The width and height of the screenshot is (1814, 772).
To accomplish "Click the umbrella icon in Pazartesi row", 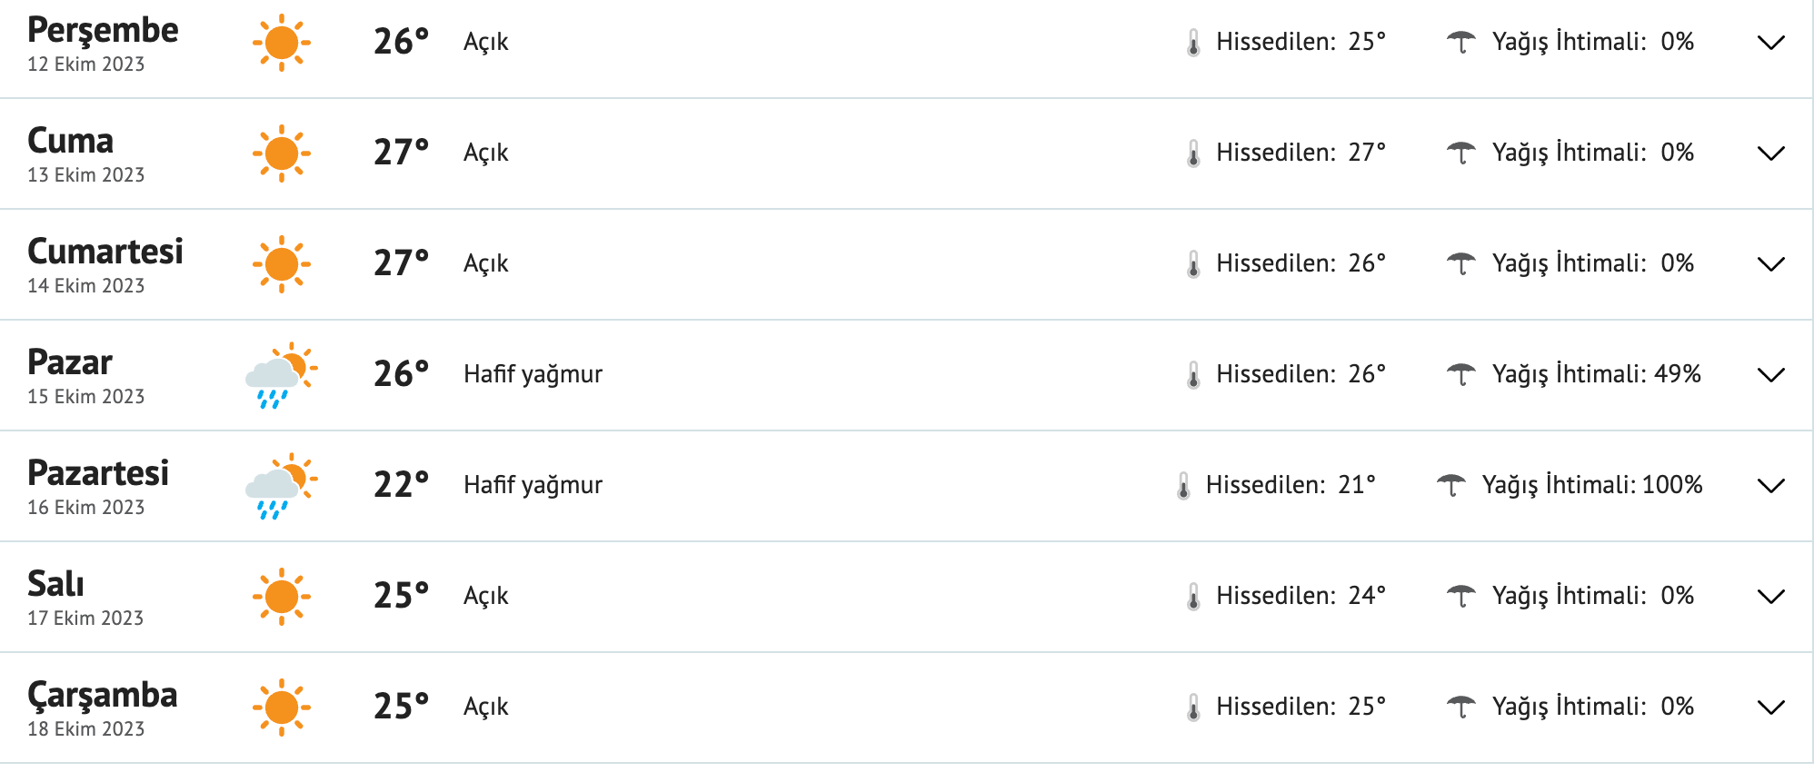I will (1451, 486).
